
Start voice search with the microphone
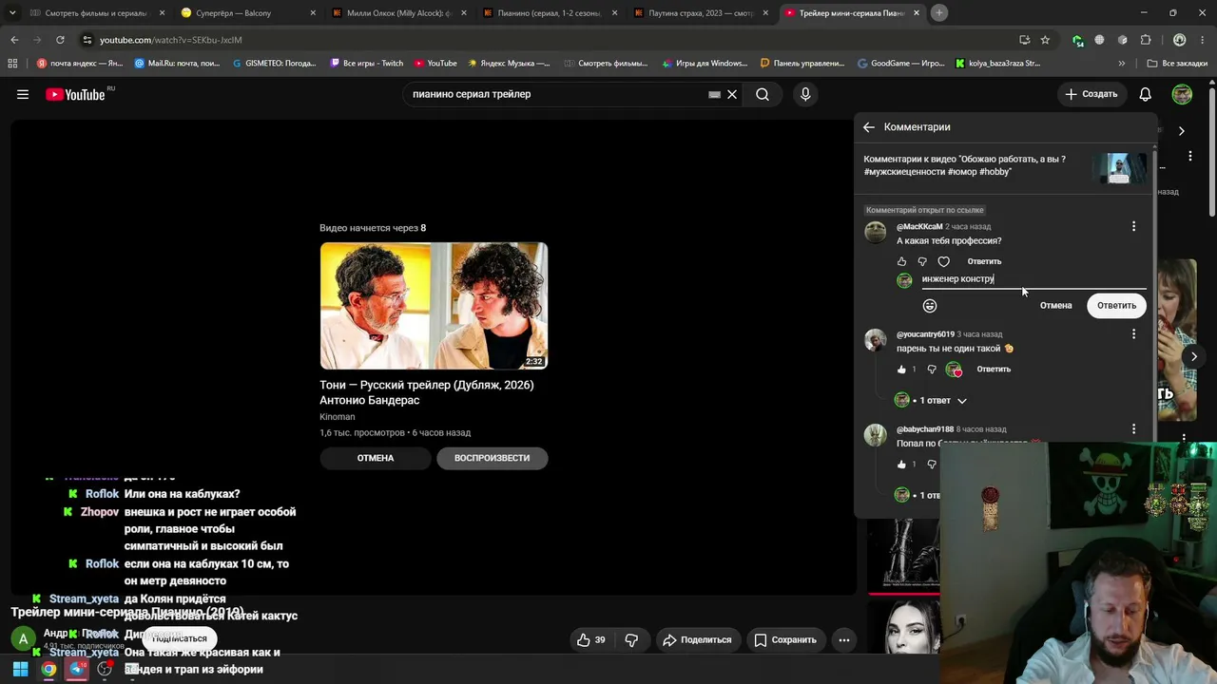coord(805,94)
